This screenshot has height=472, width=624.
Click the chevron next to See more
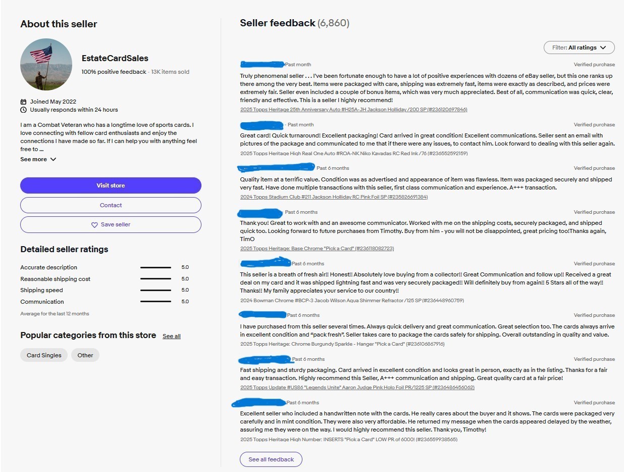[x=53, y=159]
